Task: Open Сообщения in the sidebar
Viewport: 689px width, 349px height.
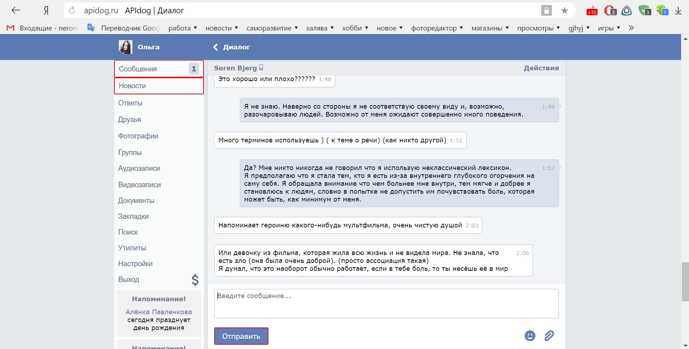Action: 138,69
